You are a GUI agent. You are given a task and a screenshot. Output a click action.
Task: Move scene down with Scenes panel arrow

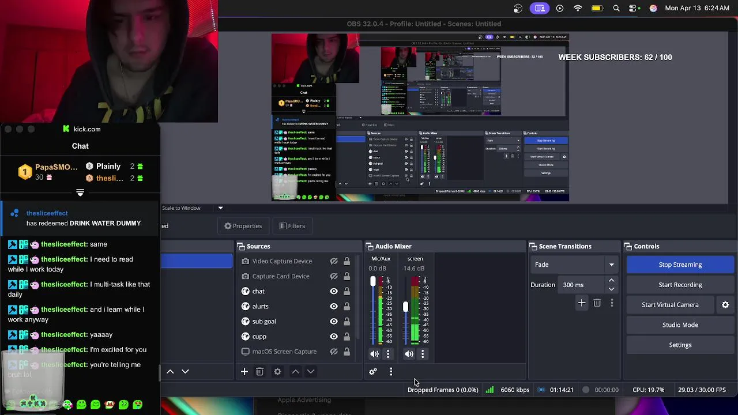185,372
